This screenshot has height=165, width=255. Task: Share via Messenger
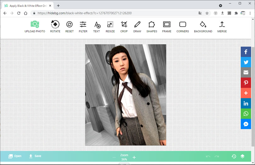tap(246, 124)
